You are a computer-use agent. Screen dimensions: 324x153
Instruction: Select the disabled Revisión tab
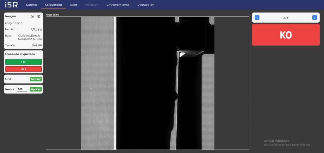tap(92, 5)
